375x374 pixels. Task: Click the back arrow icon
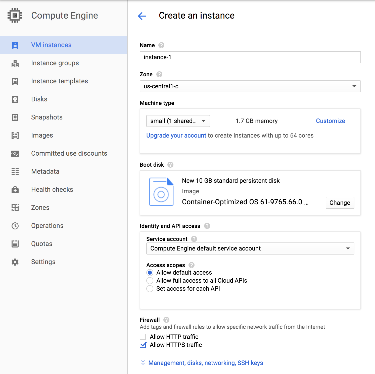tap(142, 16)
